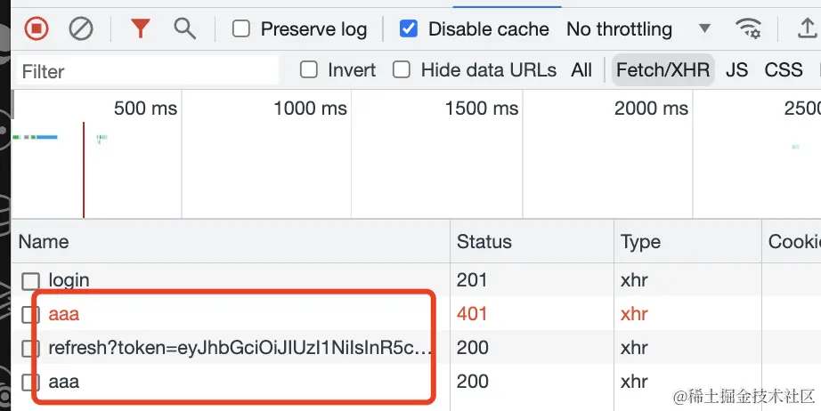Click the 1500 ms timeline label

[482, 109]
